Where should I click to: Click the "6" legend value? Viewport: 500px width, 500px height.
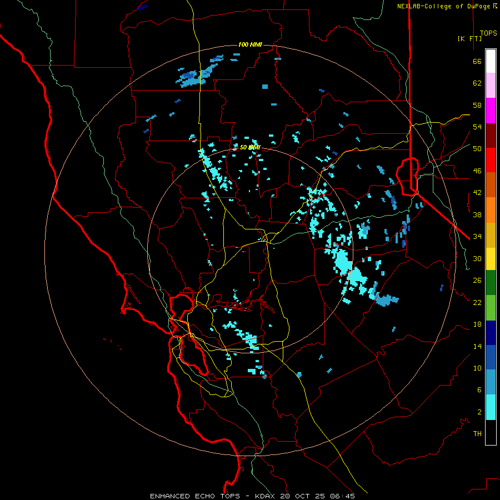[x=479, y=390]
